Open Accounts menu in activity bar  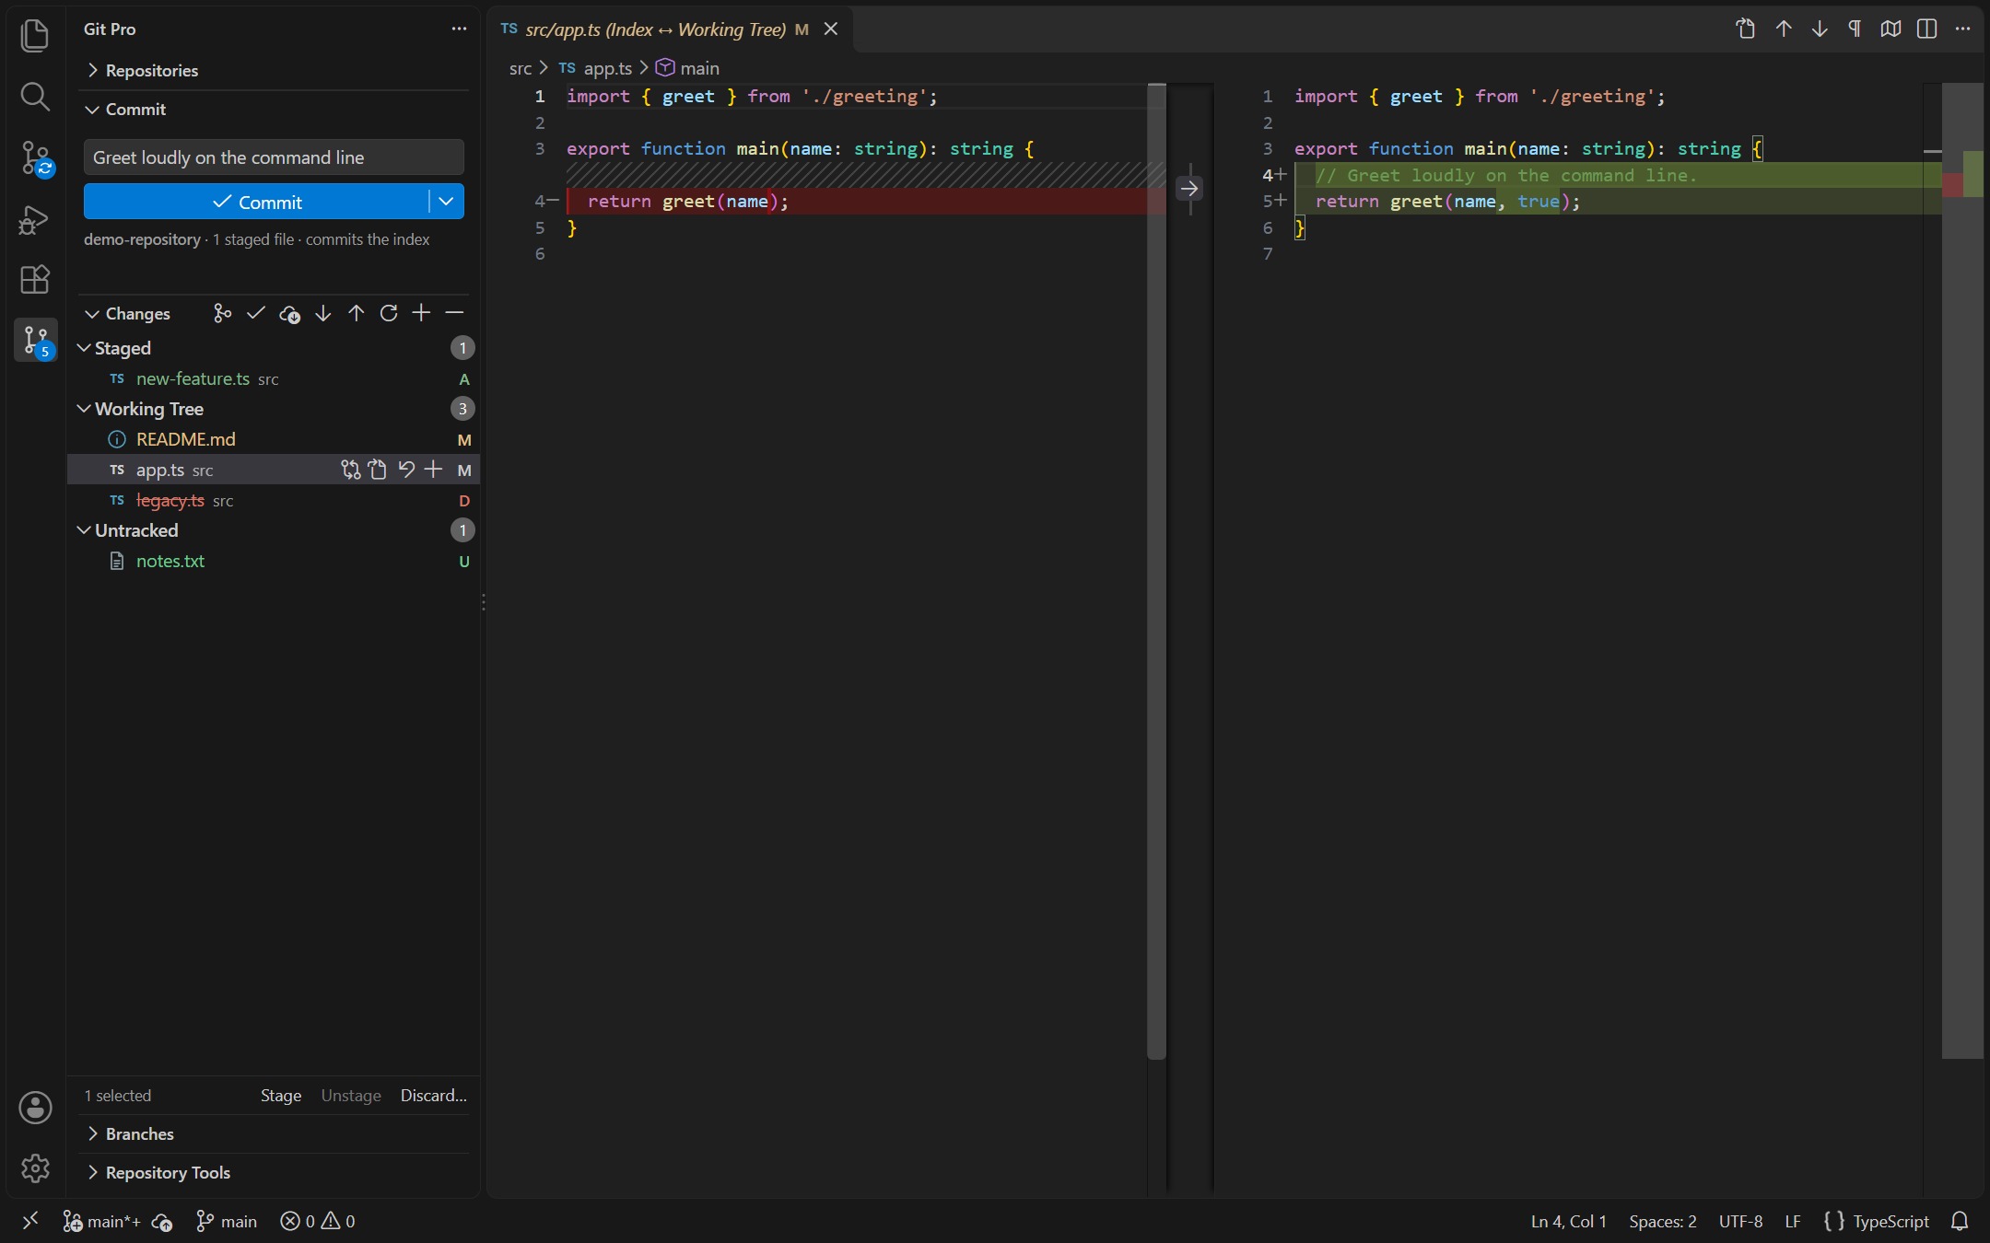click(35, 1108)
